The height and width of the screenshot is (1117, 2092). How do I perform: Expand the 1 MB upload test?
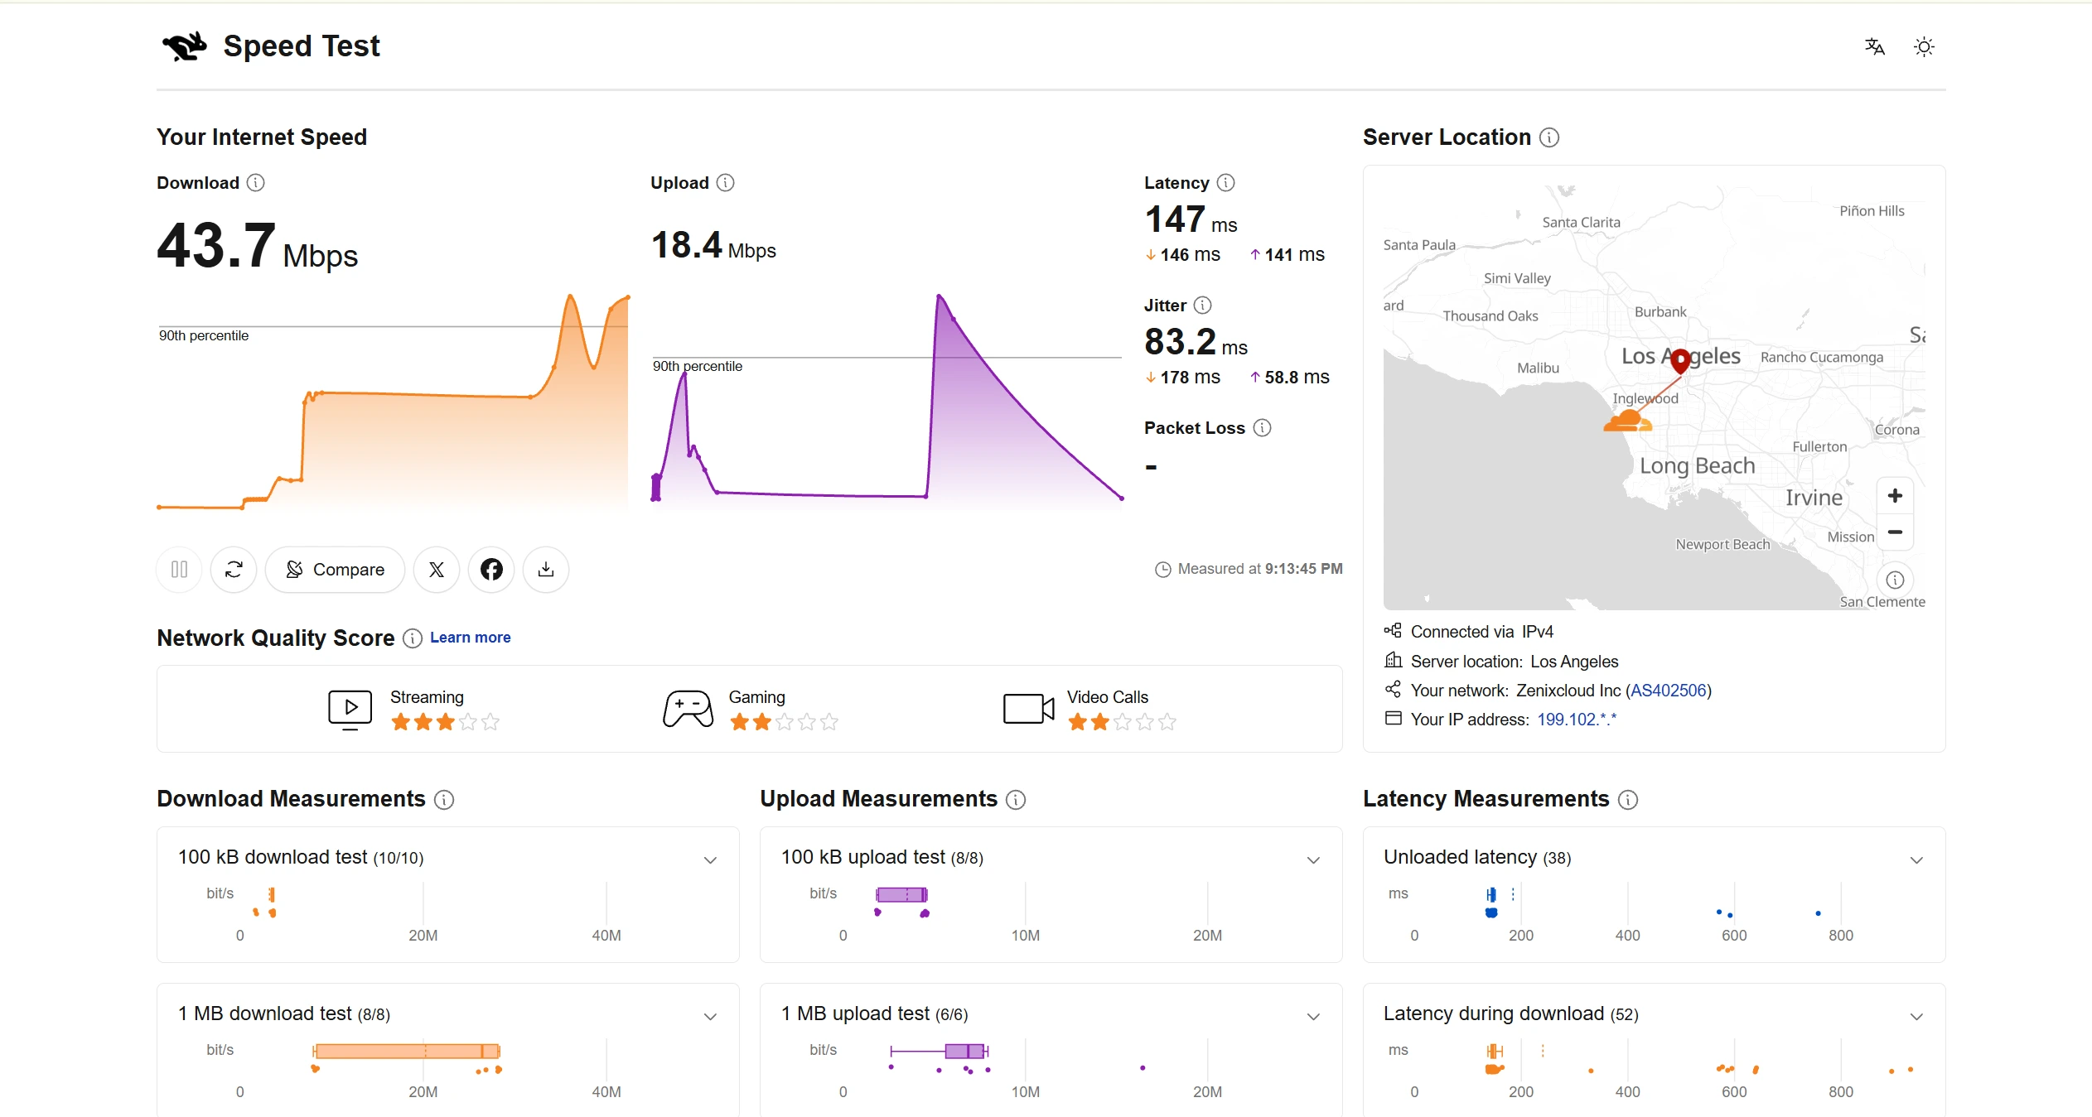click(1313, 1017)
